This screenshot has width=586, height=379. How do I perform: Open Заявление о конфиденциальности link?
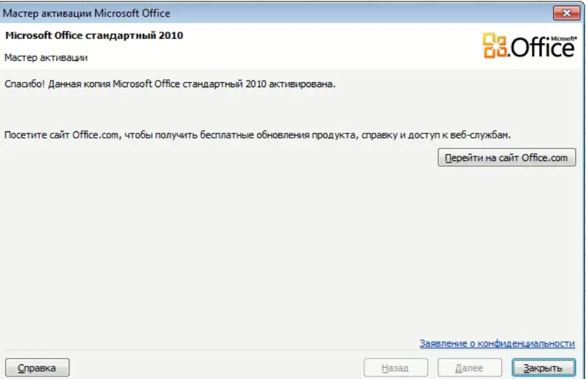pyautogui.click(x=497, y=343)
